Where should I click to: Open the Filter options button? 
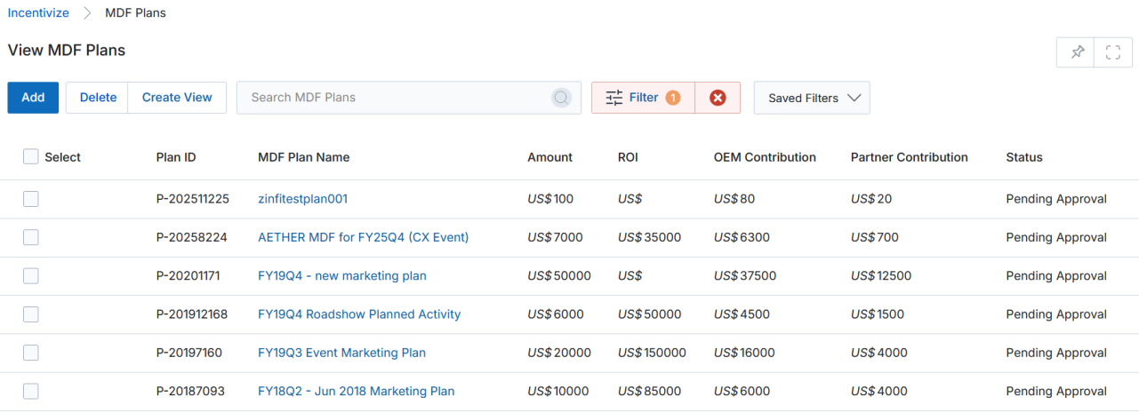click(643, 98)
